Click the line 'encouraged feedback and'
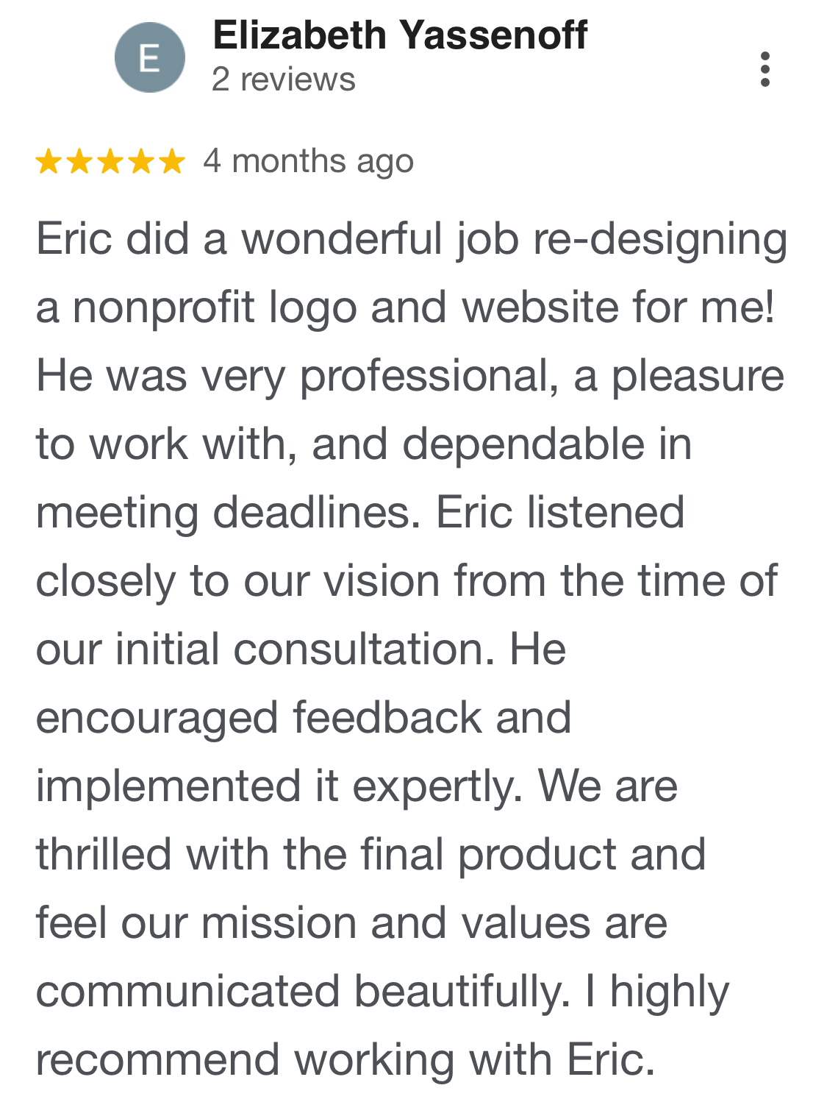Image resolution: width=827 pixels, height=1113 pixels. pyautogui.click(x=304, y=718)
